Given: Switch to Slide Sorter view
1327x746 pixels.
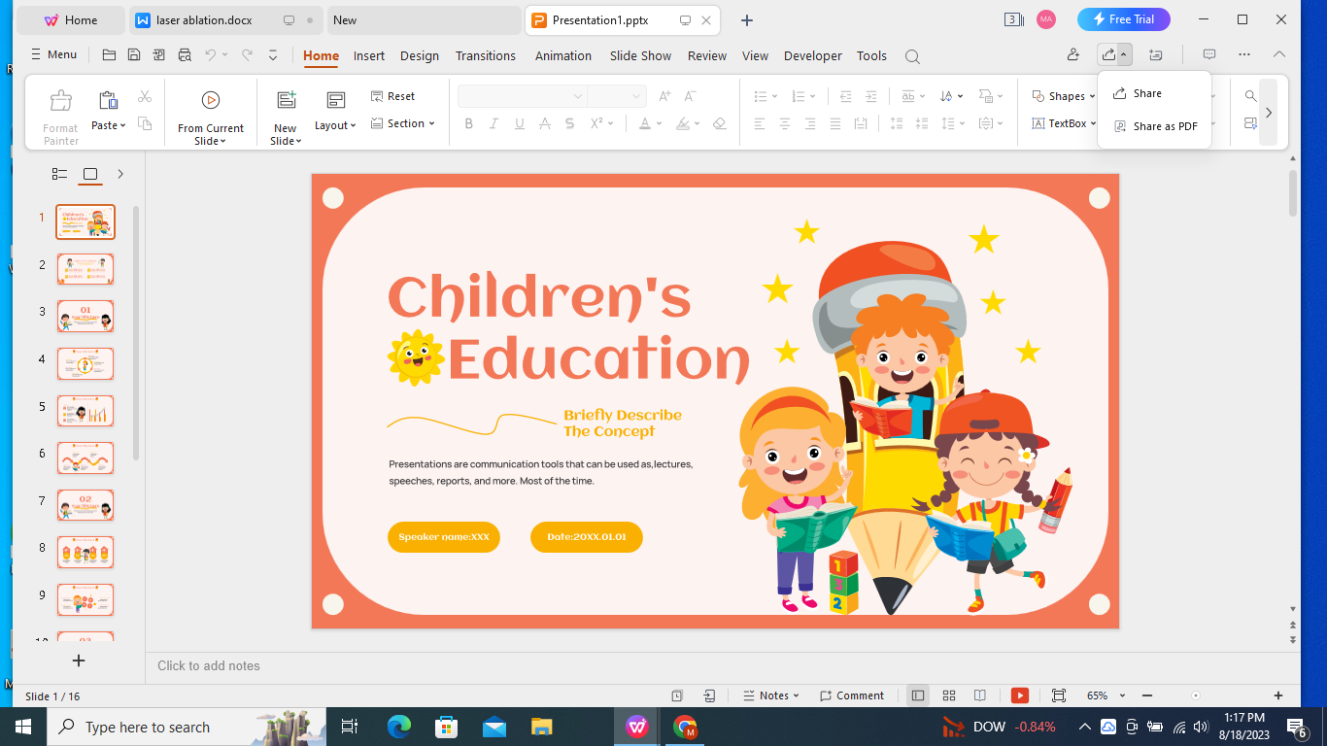Looking at the screenshot, I should click(x=948, y=695).
